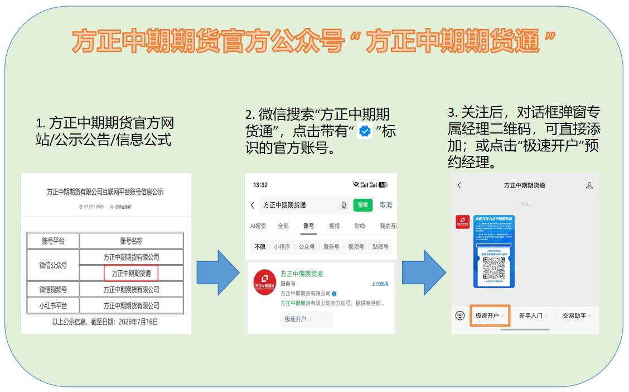Image resolution: width=629 pixels, height=392 pixels.
Task: Click the account name cell in the 微信视频号 row
Action: click(131, 290)
